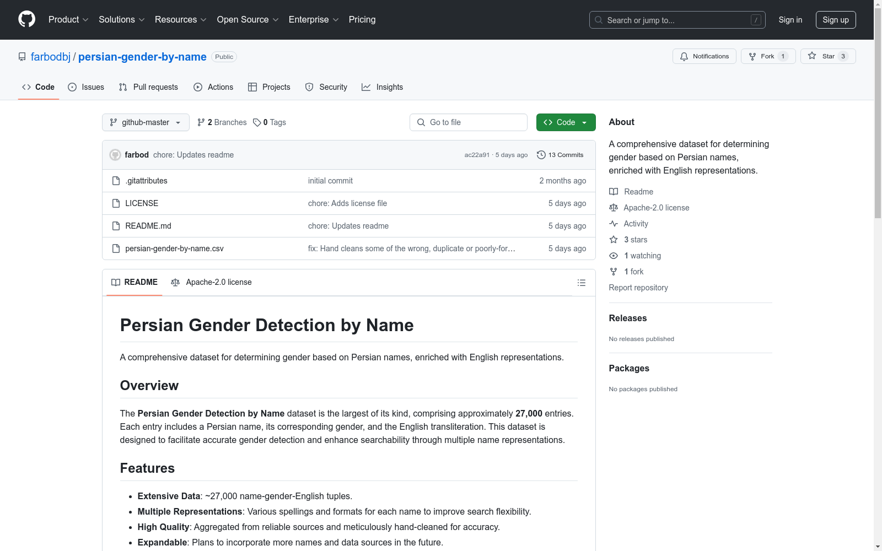Click the 'chore: Updates readme' latest commit message
The height and width of the screenshot is (551, 882).
pos(193,155)
